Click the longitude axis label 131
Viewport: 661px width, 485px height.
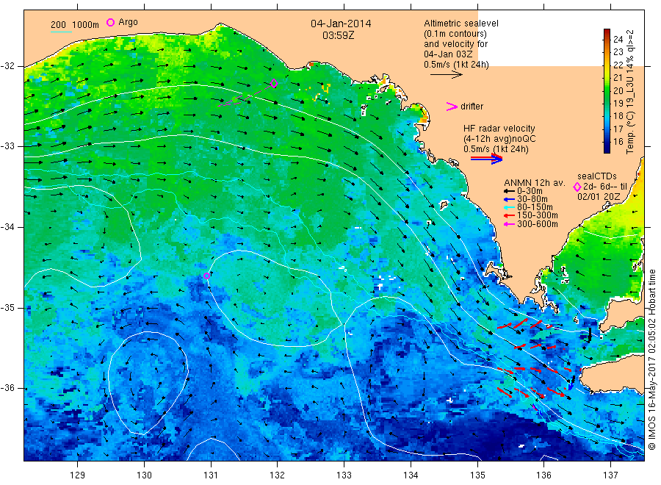(211, 475)
